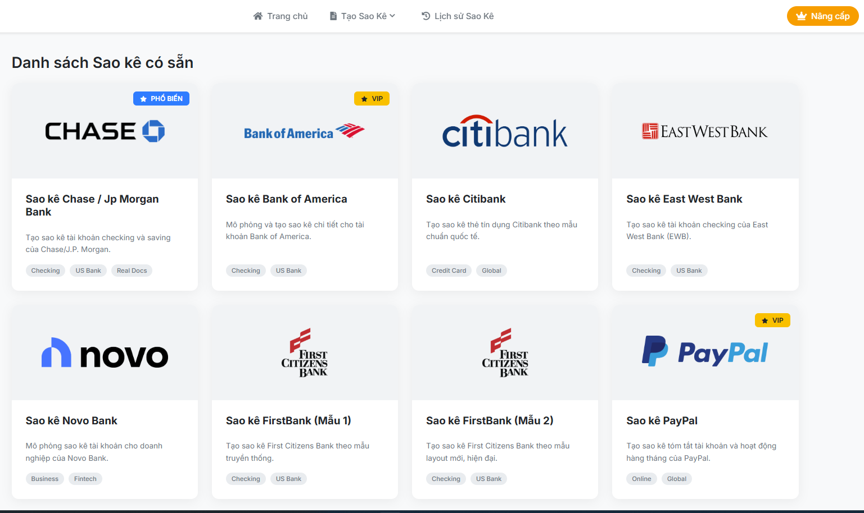Click the Bank of America logo

coord(304,132)
